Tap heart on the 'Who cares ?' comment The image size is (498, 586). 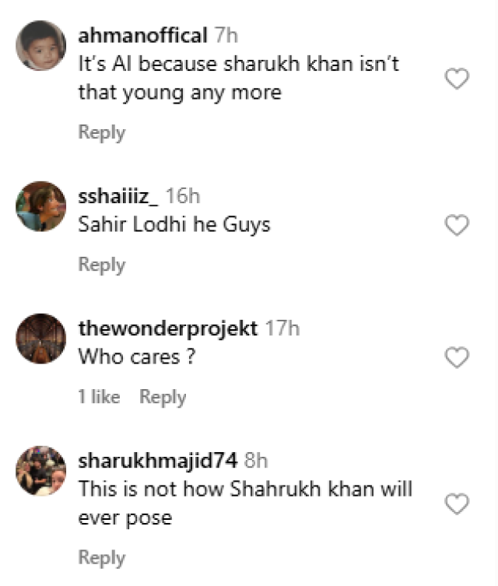coord(457,357)
